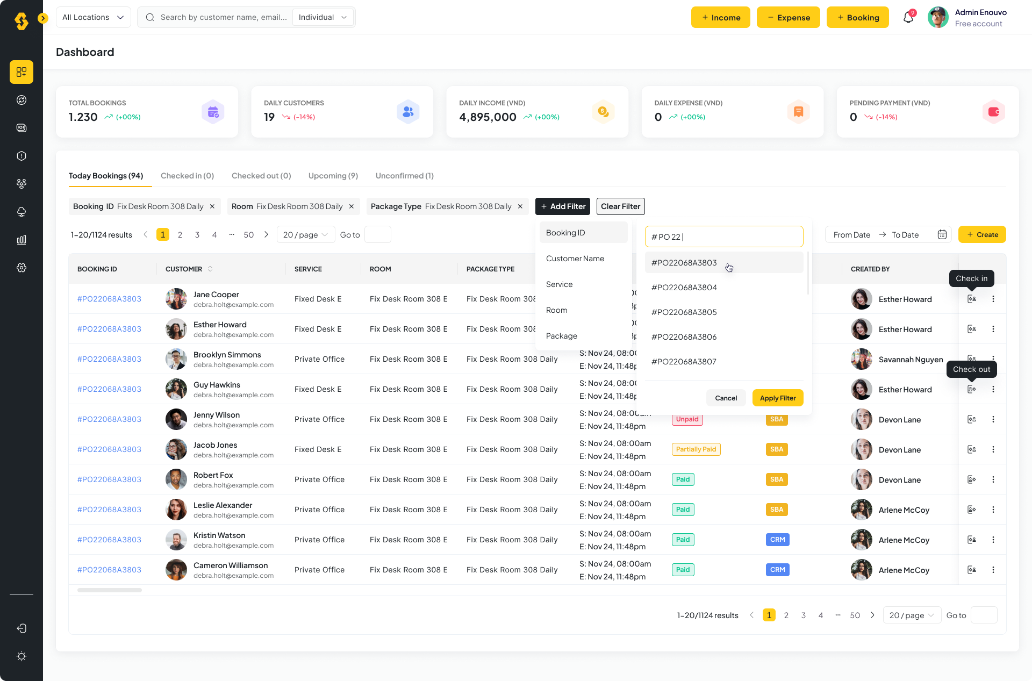The image size is (1032, 681).
Task: Switch to the Unconfirmed (1) tab
Action: click(x=404, y=176)
